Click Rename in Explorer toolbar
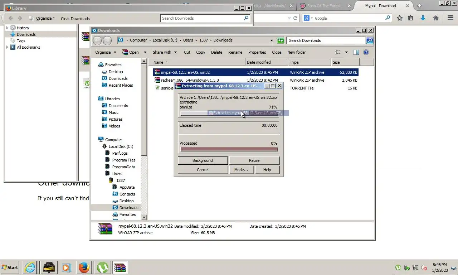The height and width of the screenshot is (275, 458). [235, 52]
